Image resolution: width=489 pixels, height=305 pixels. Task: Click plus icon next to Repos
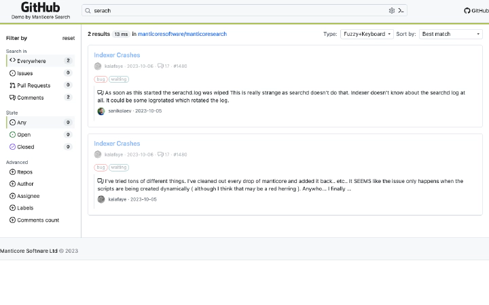point(12,171)
